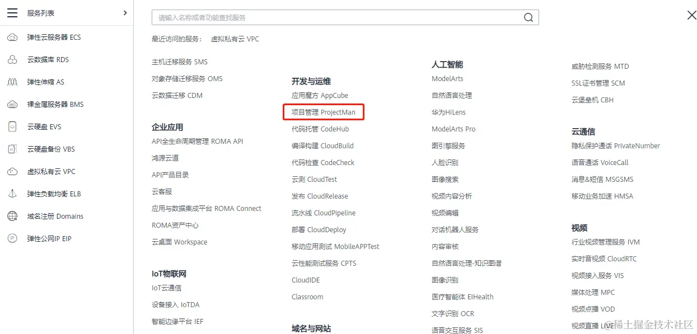
Task: Open ModelArts Pro
Action: click(453, 129)
